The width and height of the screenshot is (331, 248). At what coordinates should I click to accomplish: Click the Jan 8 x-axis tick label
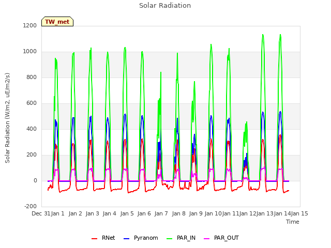click(x=179, y=213)
